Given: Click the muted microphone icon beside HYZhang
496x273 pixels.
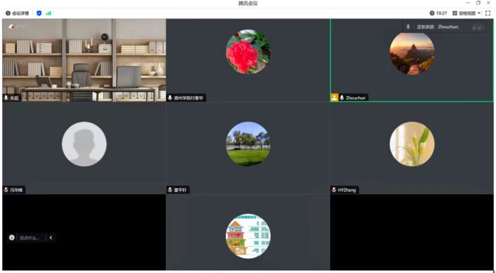Looking at the screenshot, I should point(334,190).
